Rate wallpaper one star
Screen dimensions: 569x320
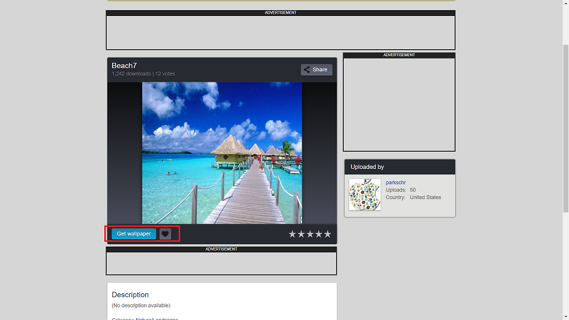coord(292,234)
